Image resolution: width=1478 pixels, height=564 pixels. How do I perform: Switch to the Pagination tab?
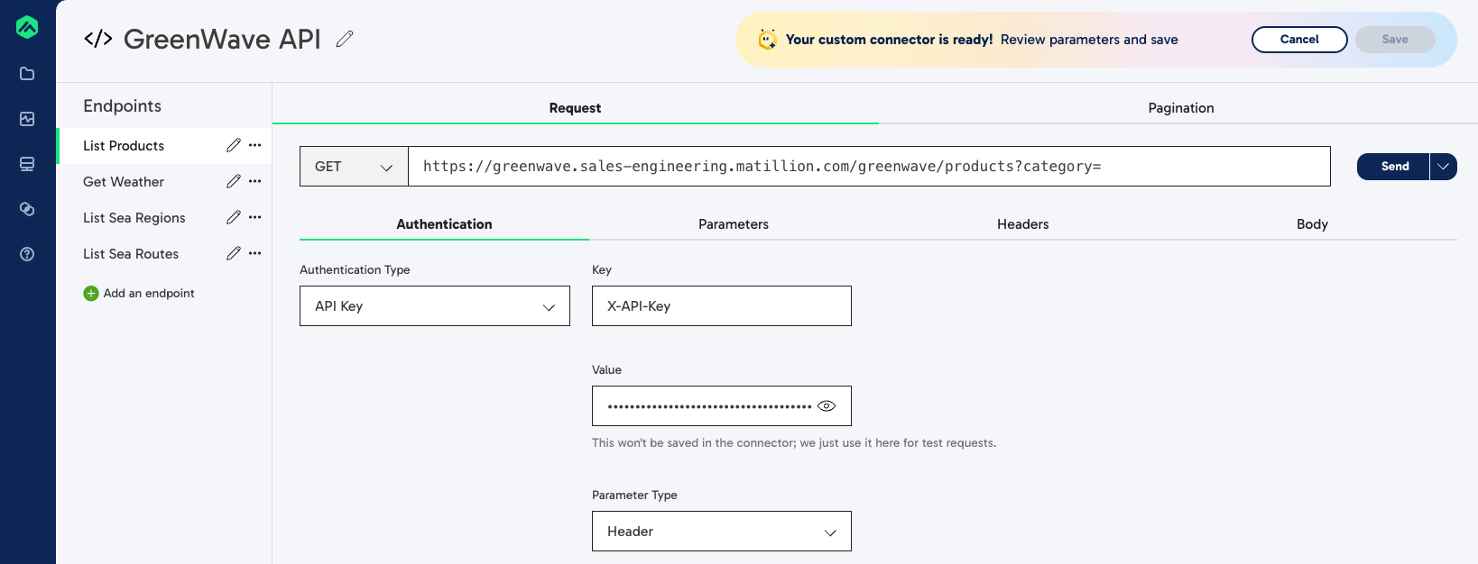coord(1180,108)
